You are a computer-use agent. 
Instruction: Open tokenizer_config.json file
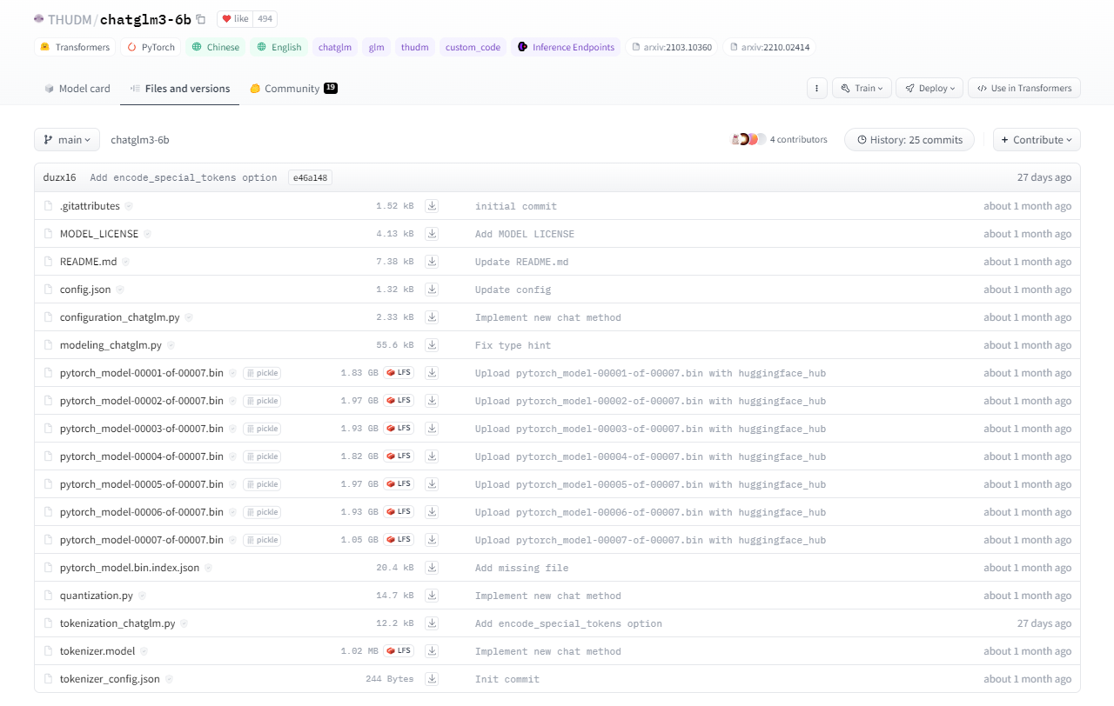coord(110,679)
